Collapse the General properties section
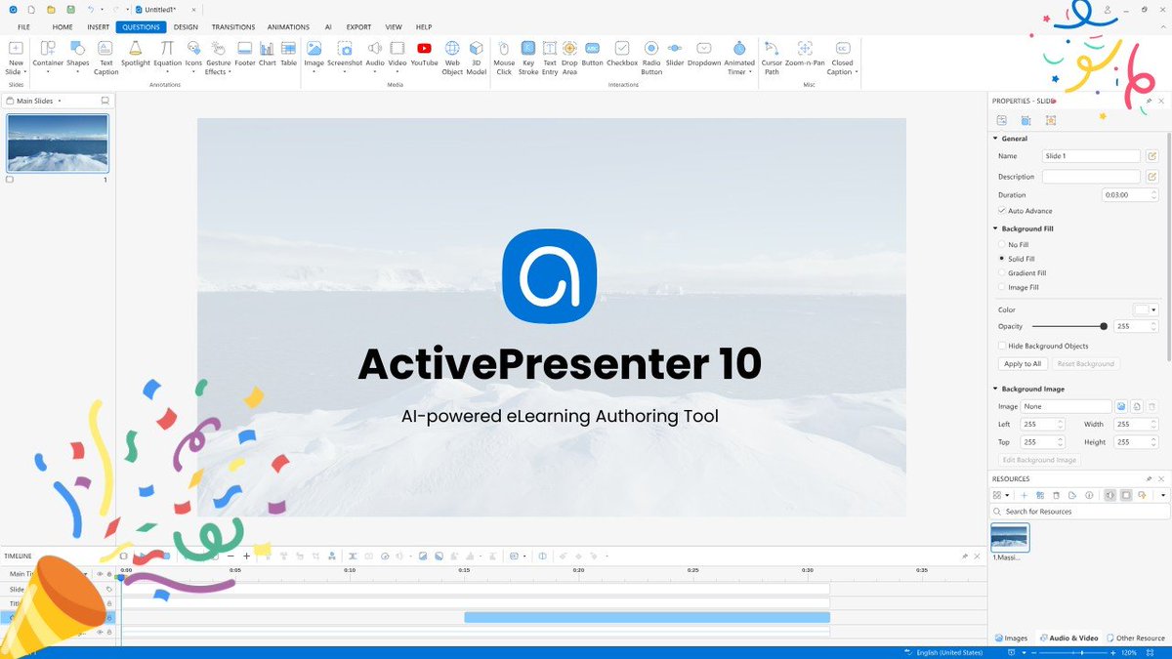Screen dimensions: 1172x659 [995, 139]
